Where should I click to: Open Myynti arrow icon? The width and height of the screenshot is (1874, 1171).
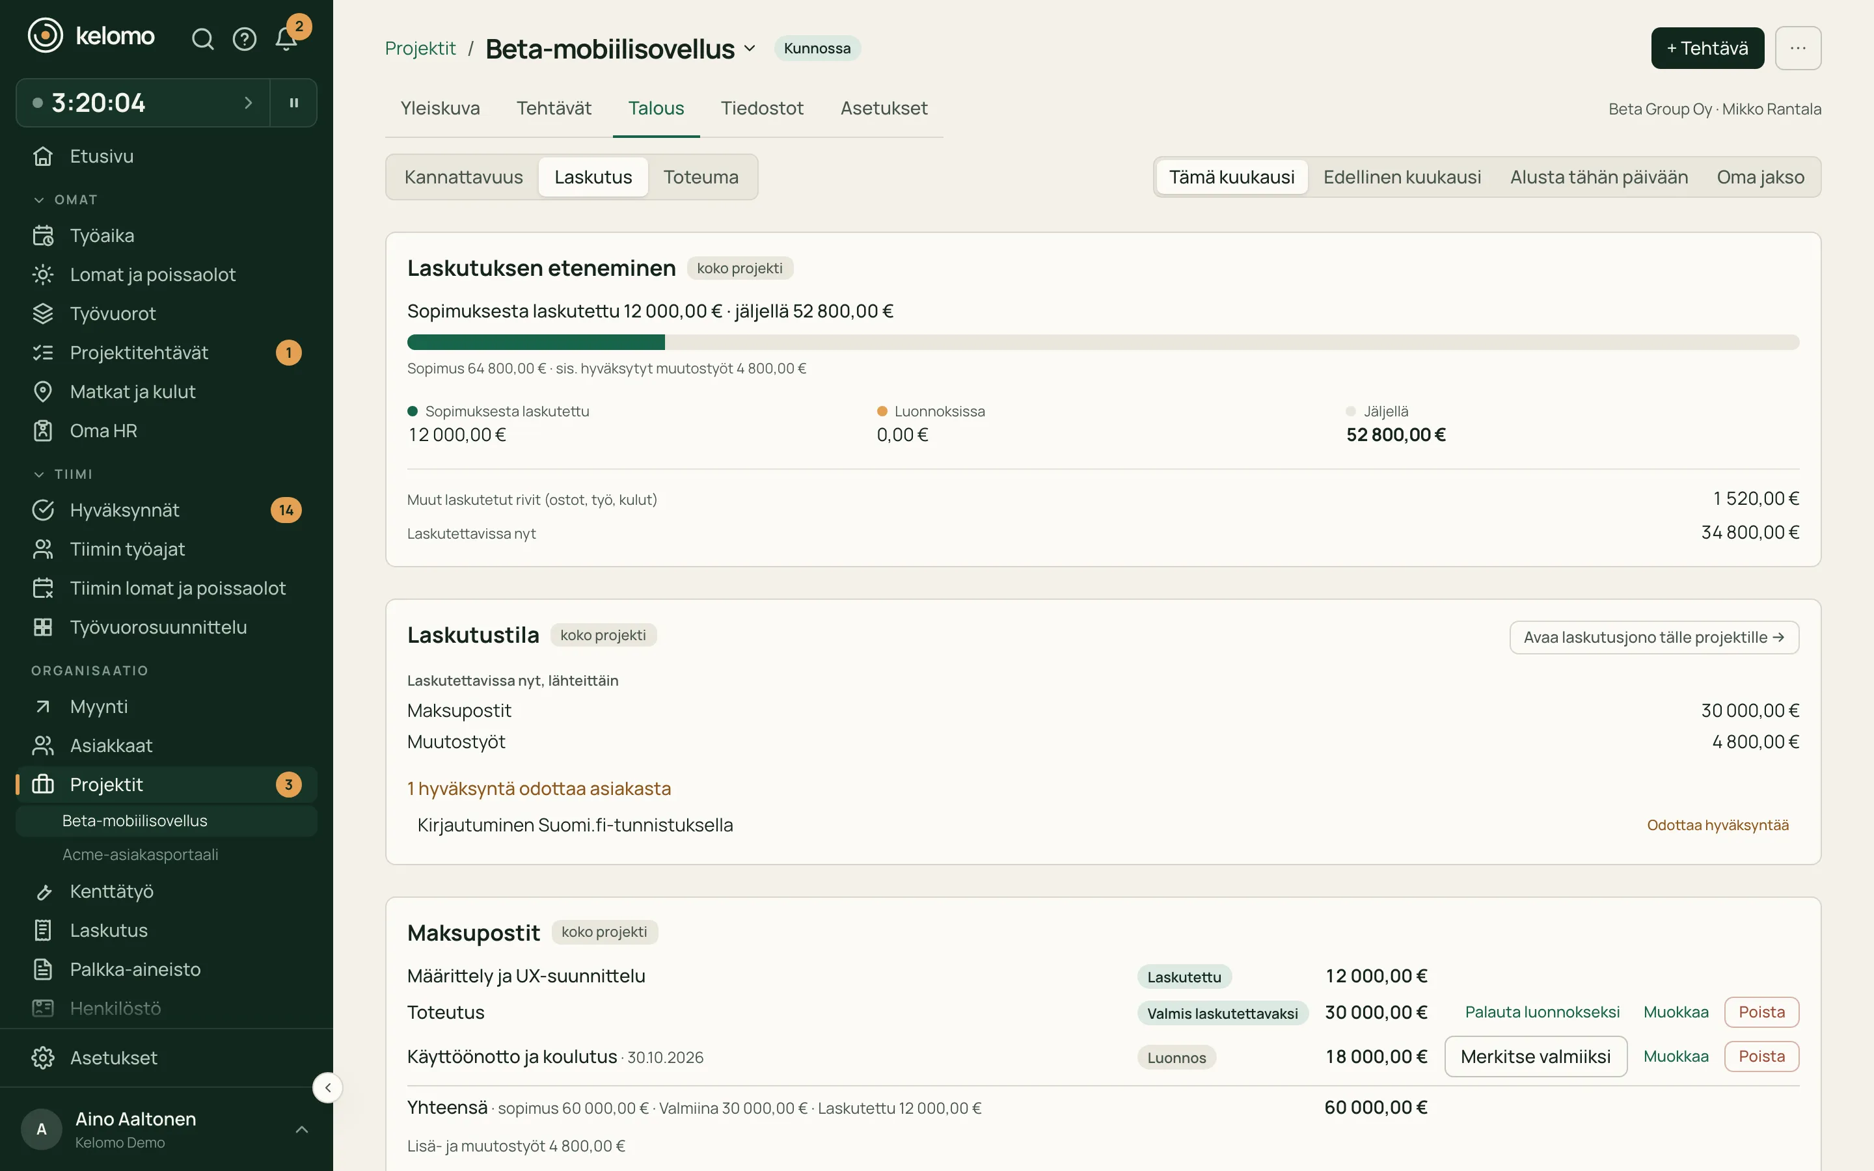pos(44,707)
